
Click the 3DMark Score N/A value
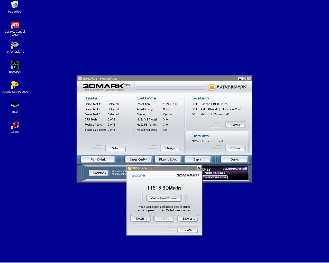pyautogui.click(x=221, y=141)
